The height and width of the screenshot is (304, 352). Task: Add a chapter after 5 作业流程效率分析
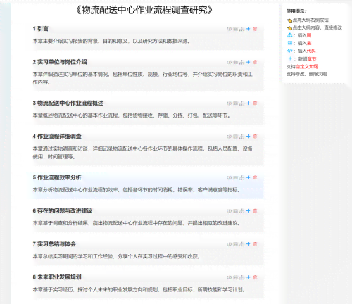pos(249,177)
